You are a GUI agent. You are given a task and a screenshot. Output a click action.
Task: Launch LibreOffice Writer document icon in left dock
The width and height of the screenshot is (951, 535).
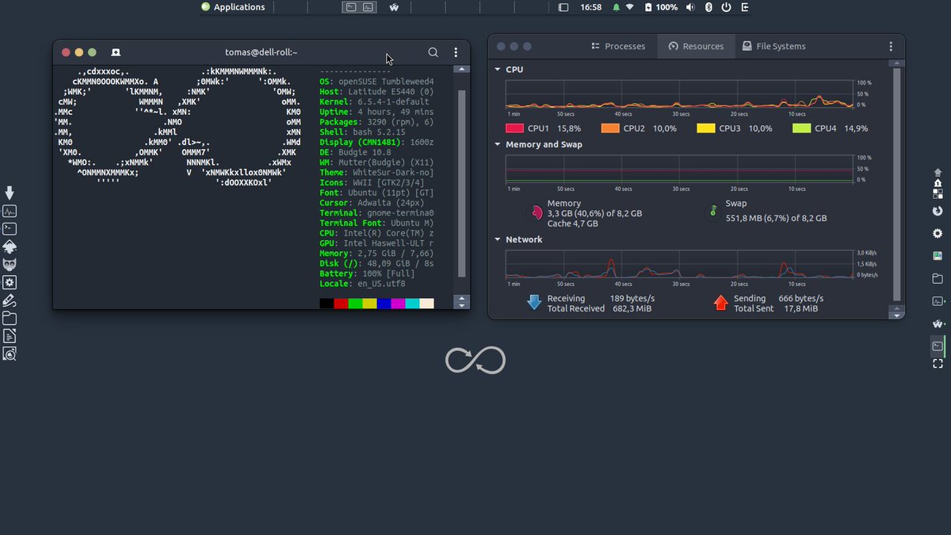pyautogui.click(x=10, y=336)
